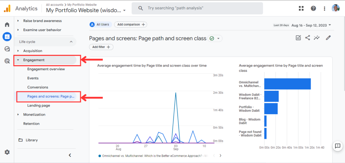
Task: Click the Customize report chart icon
Action: tap(298, 38)
